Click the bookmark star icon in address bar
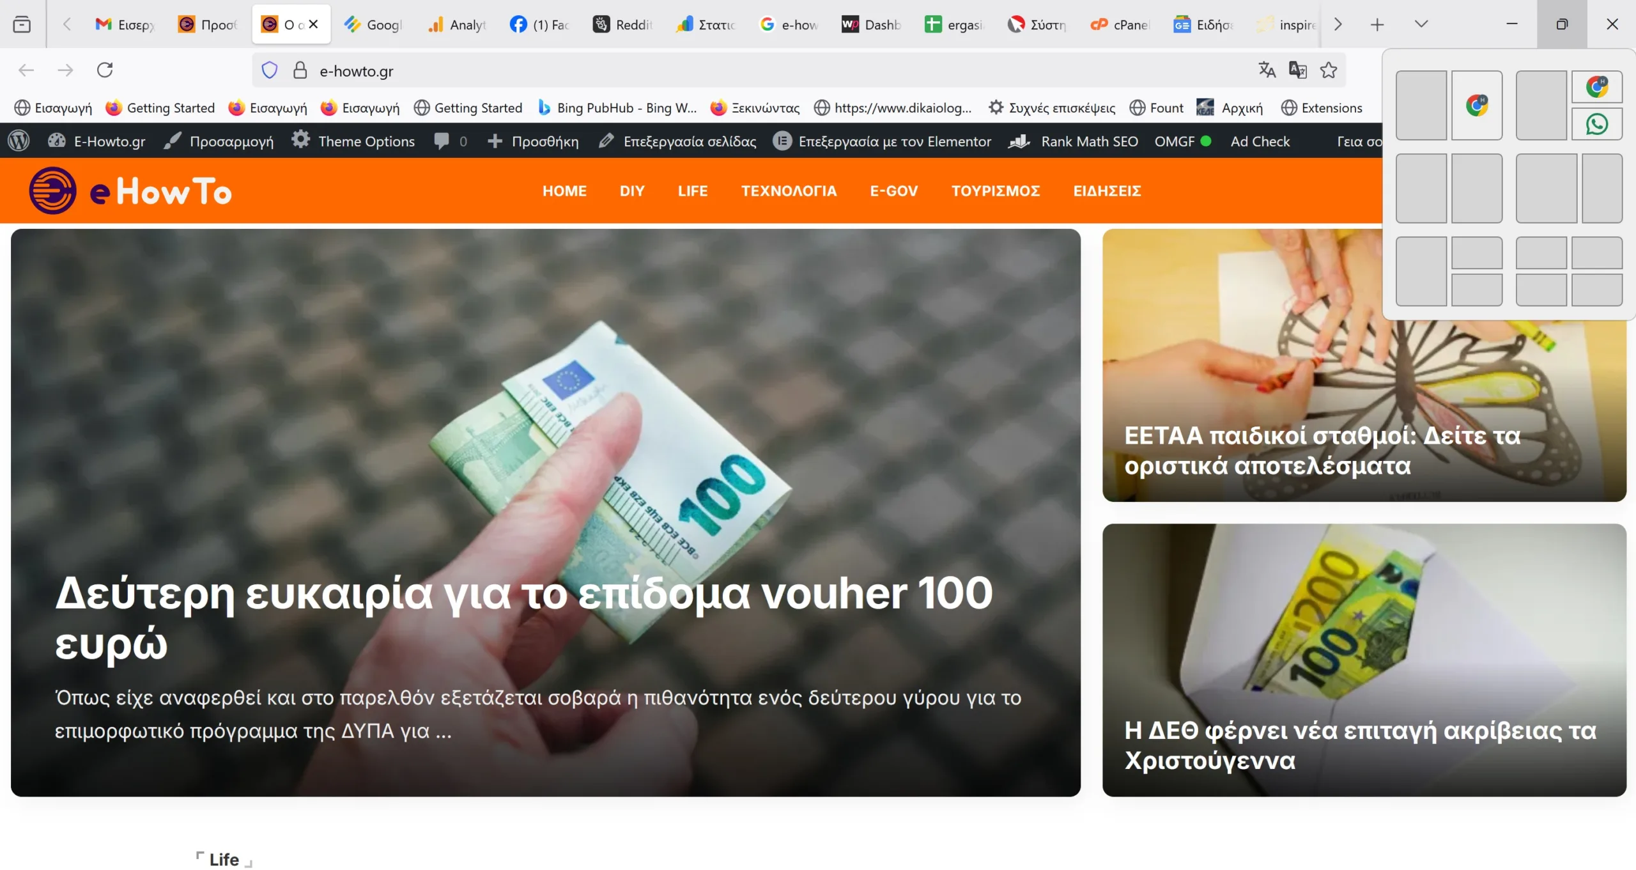 click(1328, 70)
